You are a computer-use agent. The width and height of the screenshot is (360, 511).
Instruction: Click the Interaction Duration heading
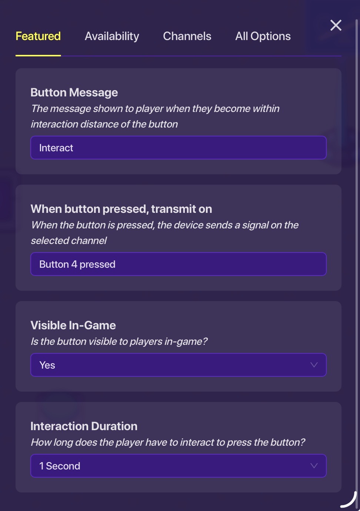84,426
